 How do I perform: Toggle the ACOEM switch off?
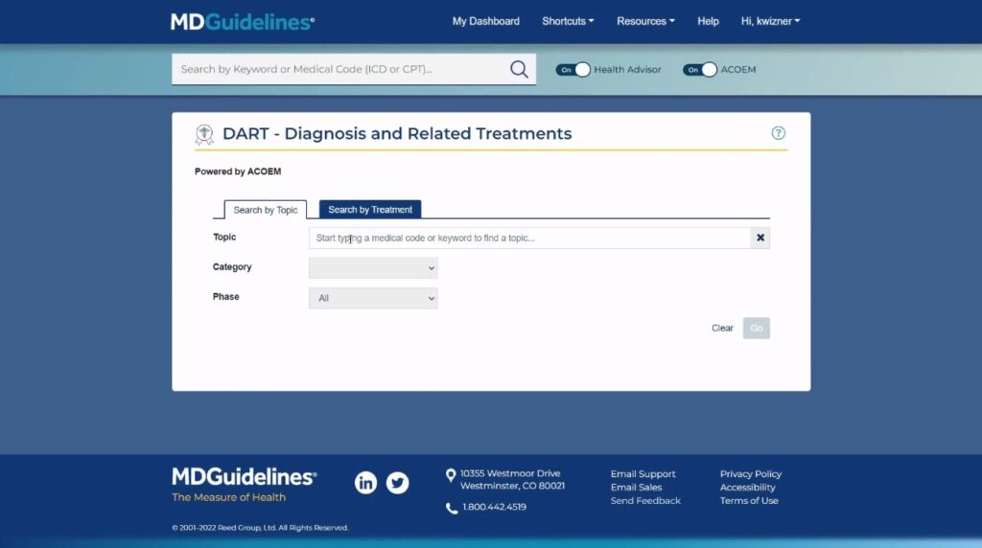[x=699, y=69]
